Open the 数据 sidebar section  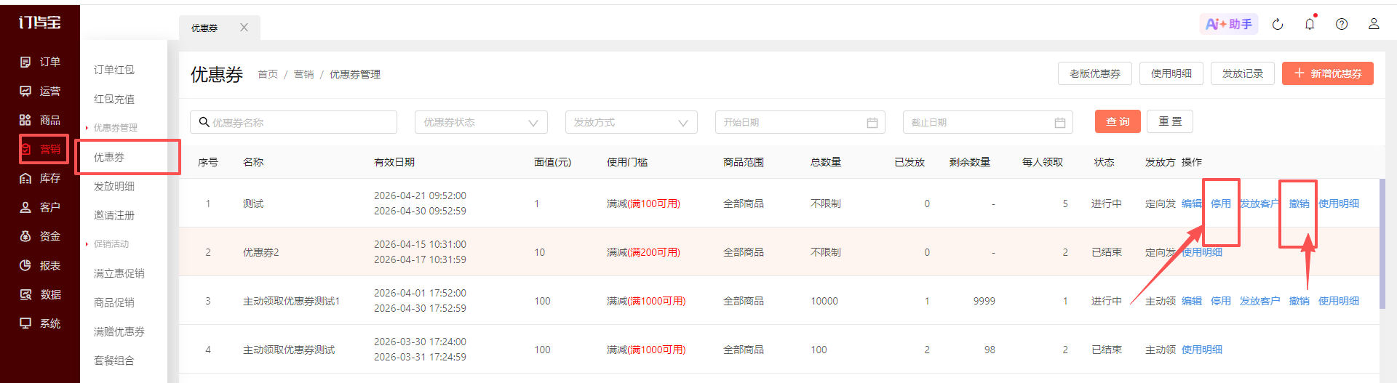pos(40,294)
